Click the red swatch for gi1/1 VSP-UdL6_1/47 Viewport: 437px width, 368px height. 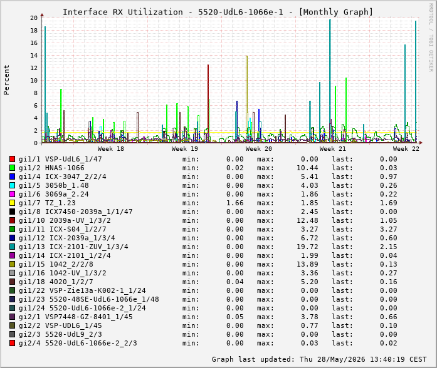point(12,159)
